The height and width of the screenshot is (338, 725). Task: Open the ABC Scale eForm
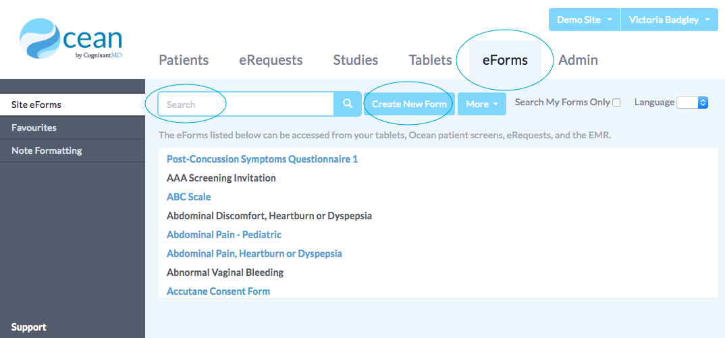pos(189,197)
